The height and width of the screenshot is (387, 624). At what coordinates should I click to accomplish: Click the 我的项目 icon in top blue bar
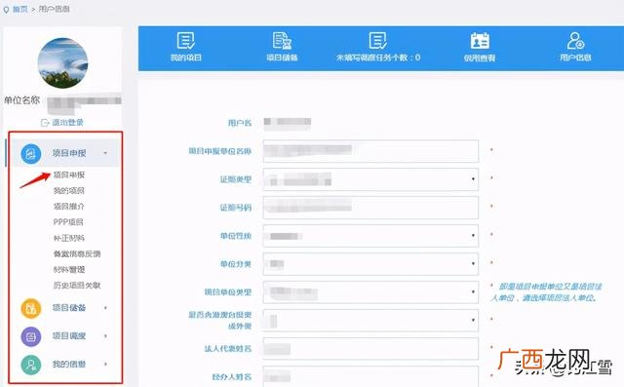[185, 41]
